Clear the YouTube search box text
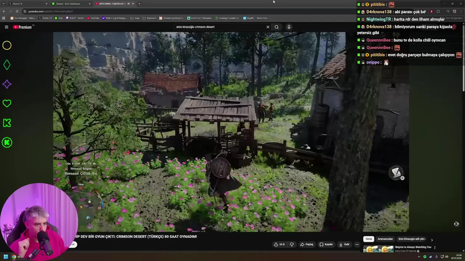465x261 pixels. click(x=268, y=27)
